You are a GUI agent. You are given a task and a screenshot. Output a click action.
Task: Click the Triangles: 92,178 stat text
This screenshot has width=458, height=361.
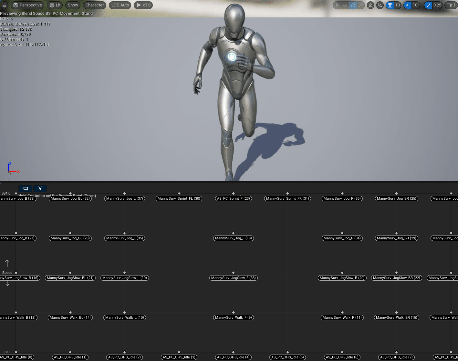16,29
